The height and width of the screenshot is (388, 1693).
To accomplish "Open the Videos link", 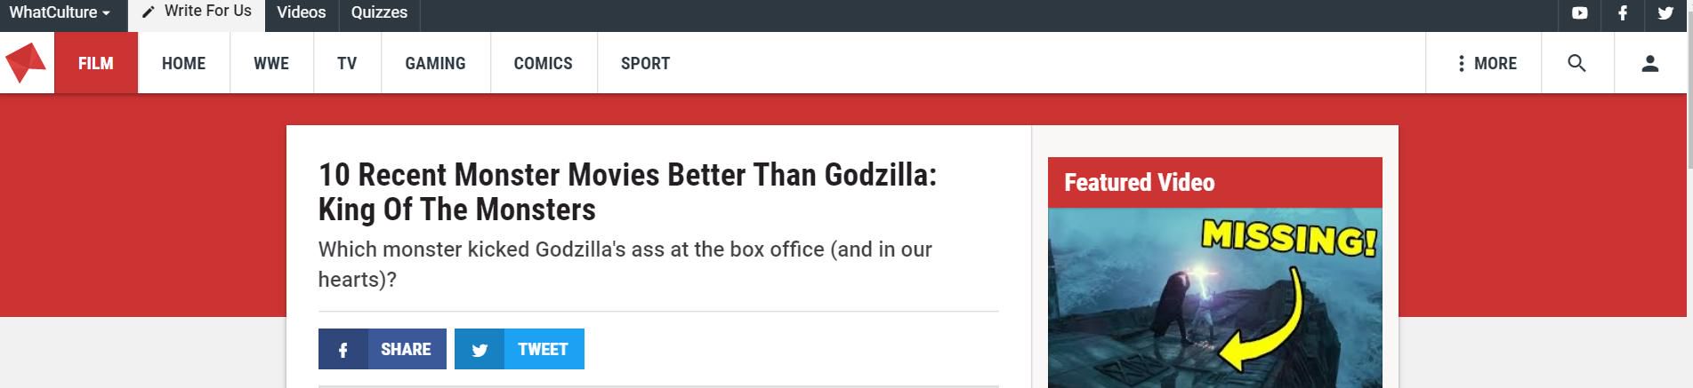I will (302, 12).
